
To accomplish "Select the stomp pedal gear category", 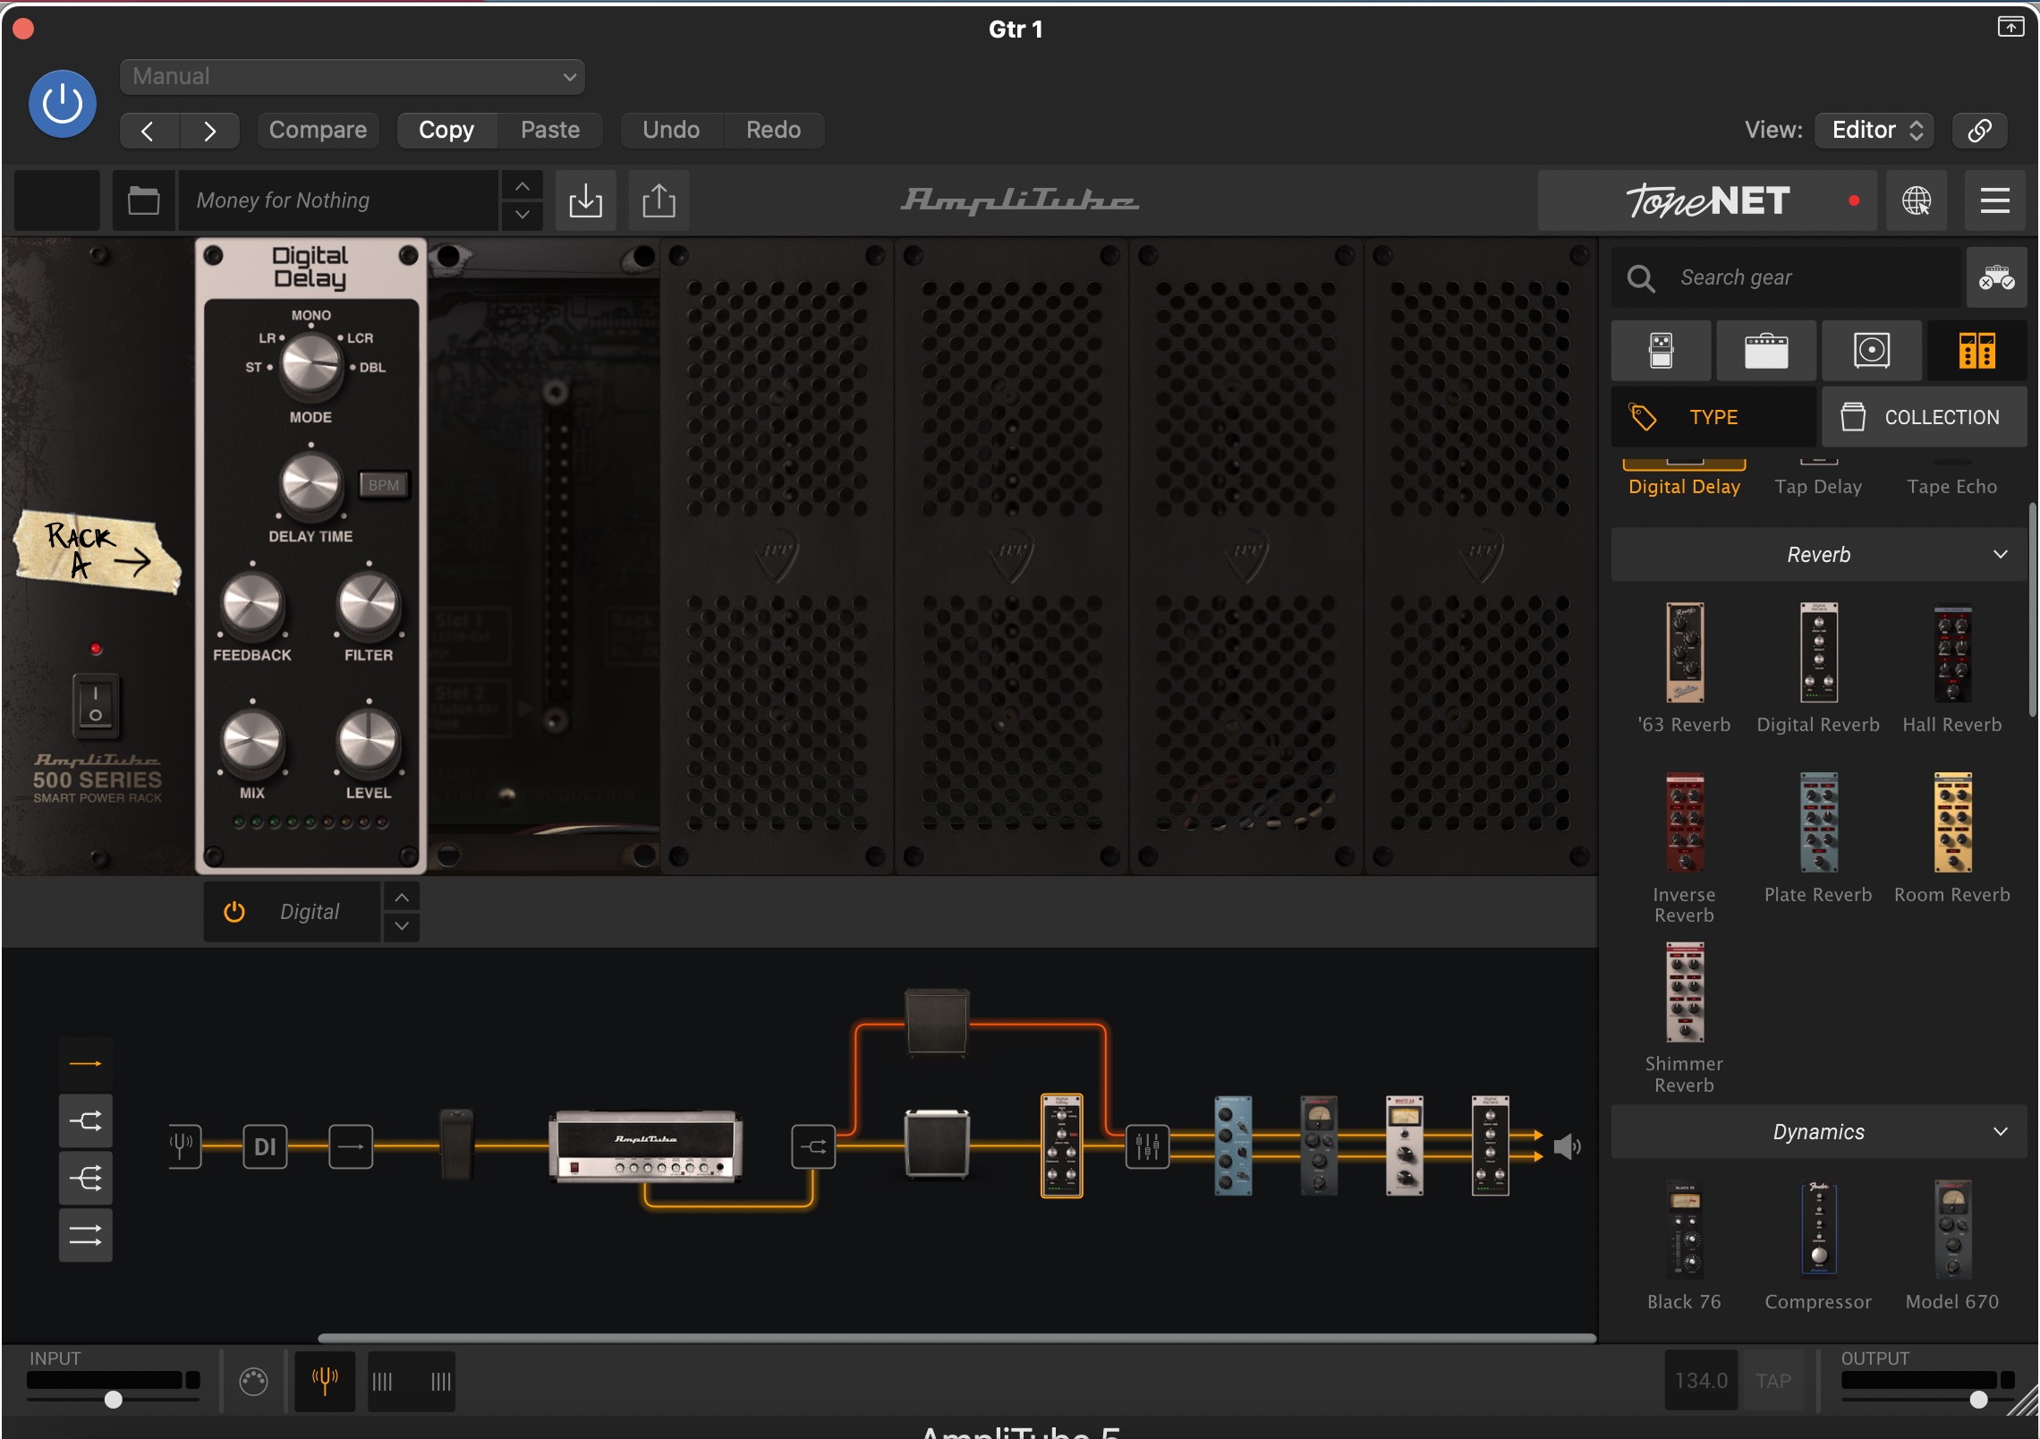I will (x=1662, y=351).
